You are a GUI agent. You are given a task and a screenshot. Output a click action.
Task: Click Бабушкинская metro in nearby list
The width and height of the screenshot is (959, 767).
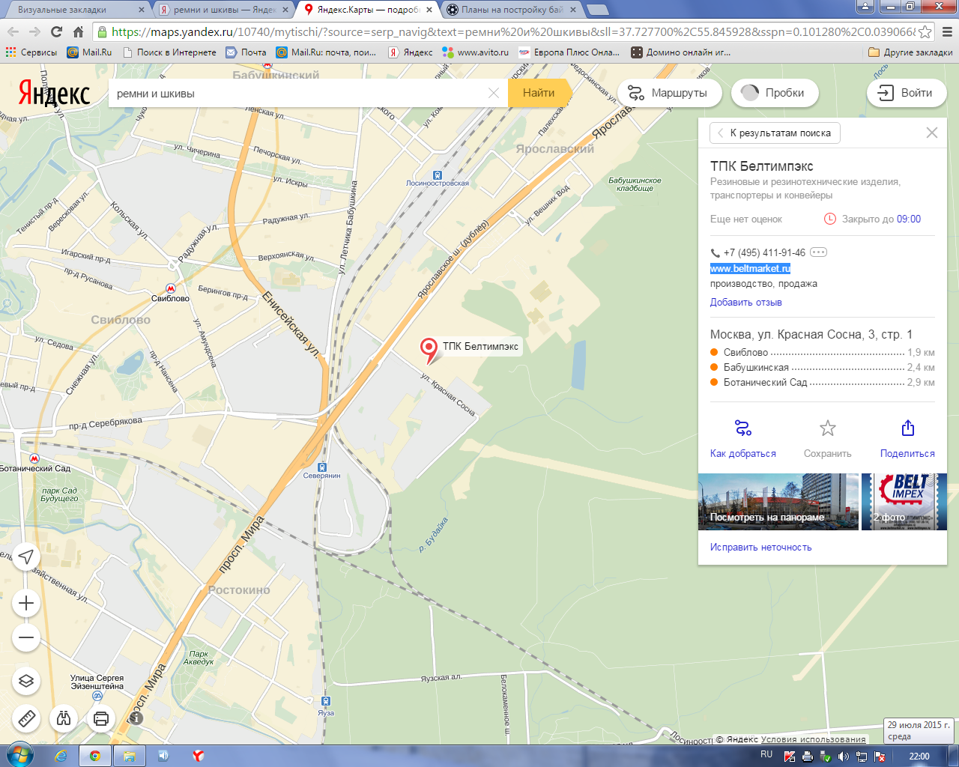pos(756,367)
